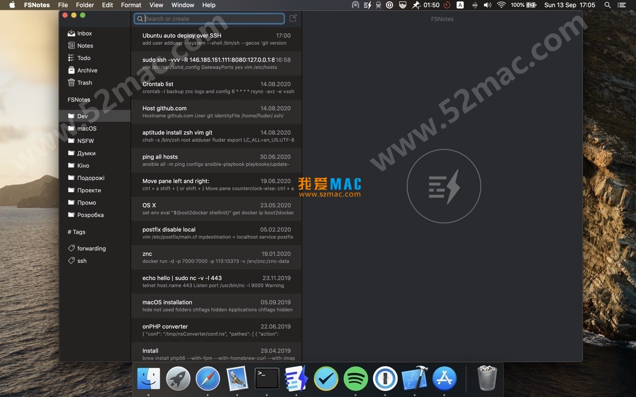Open Launchpad from the Dock
The width and height of the screenshot is (636, 397).
pyautogui.click(x=178, y=378)
